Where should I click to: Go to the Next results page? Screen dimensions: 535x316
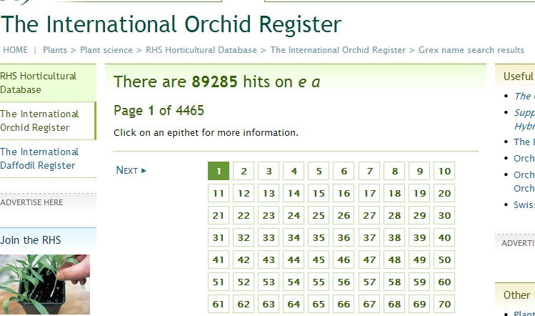(131, 170)
